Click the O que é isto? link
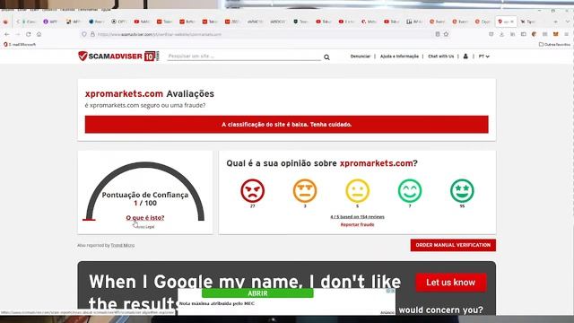Screen dimensions: 574x323 (145, 217)
